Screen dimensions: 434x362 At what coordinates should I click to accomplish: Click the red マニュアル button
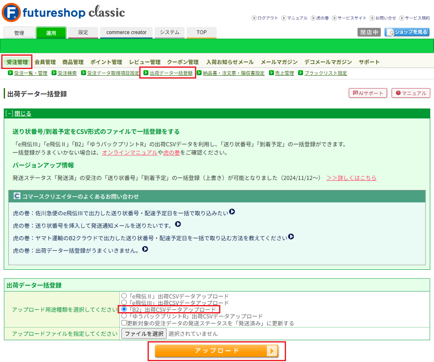(x=411, y=93)
